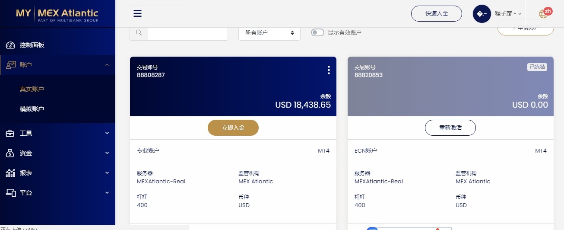Open the 程子彦 user dropdown
Viewport: 564px width, 230px height.
pos(508,14)
